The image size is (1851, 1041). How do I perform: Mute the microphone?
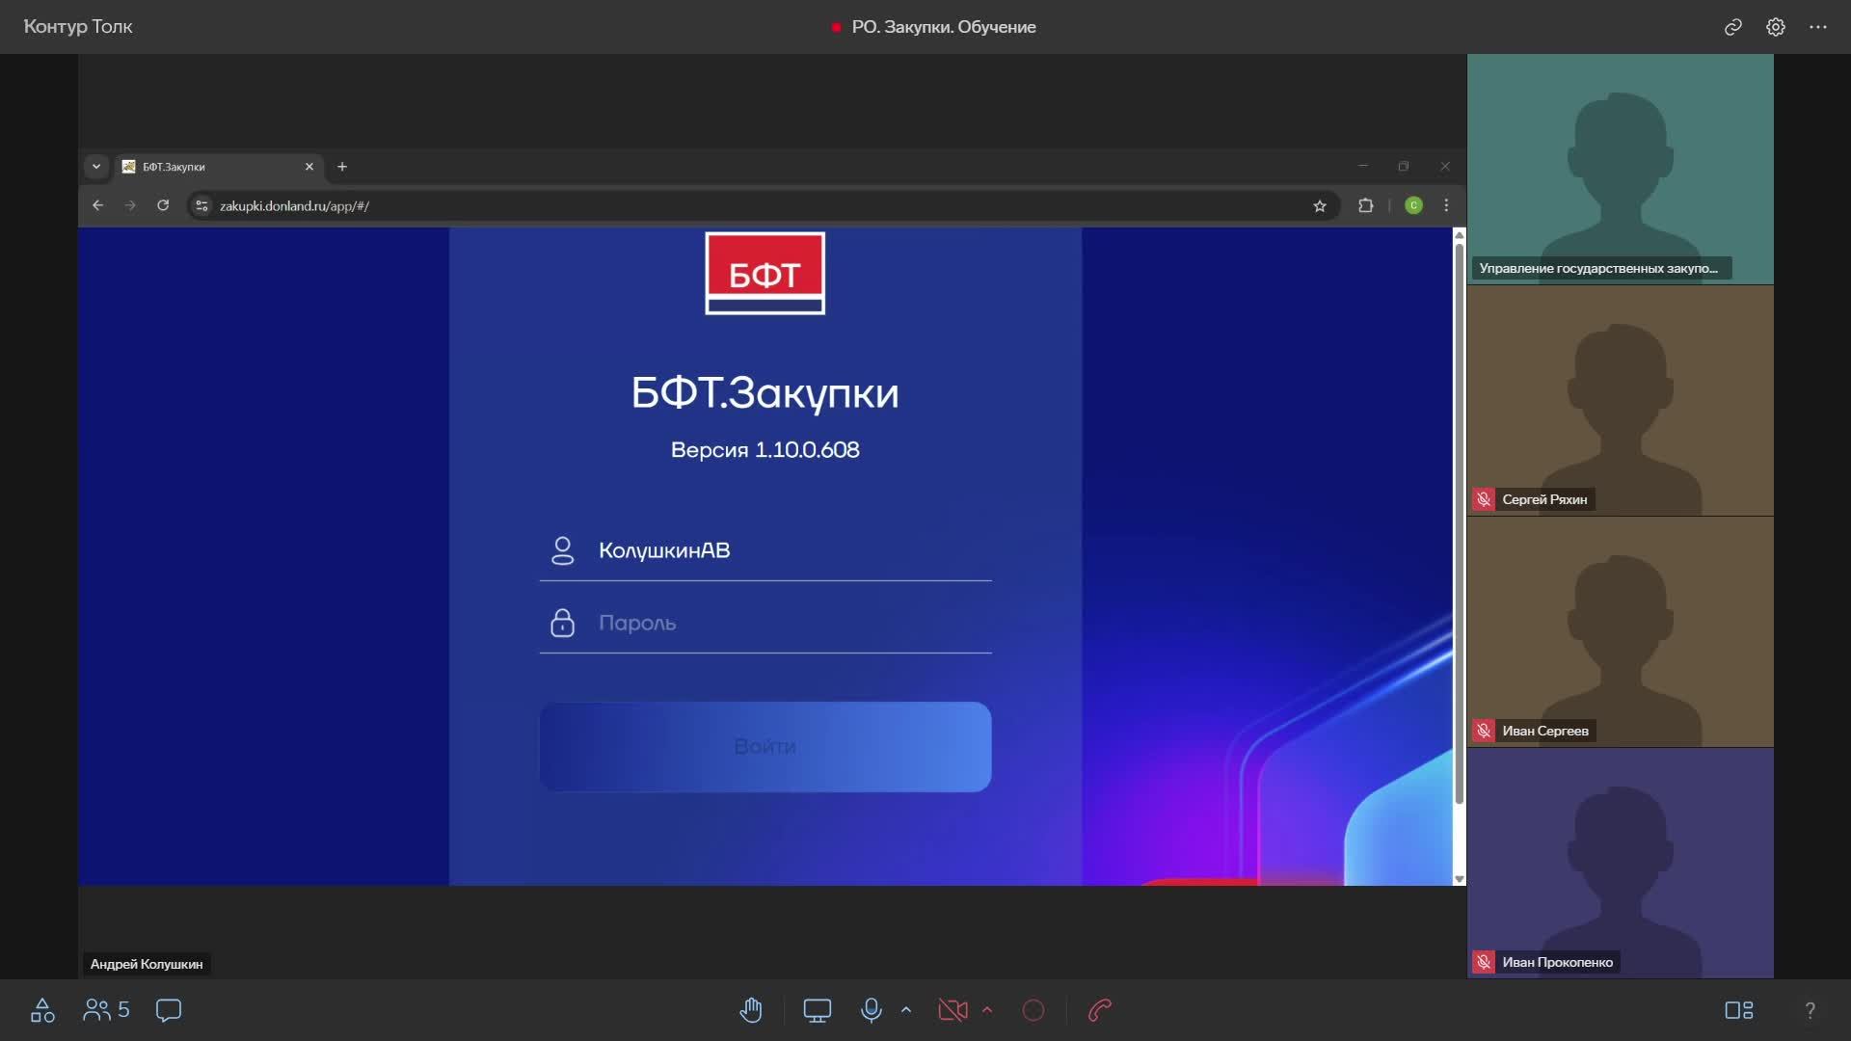click(871, 1010)
